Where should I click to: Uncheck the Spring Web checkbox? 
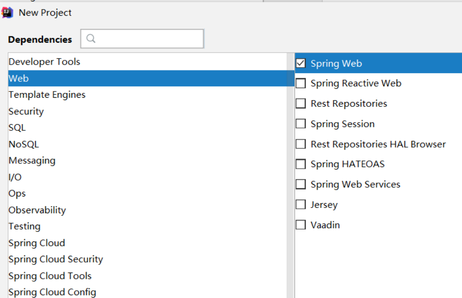tap(301, 63)
